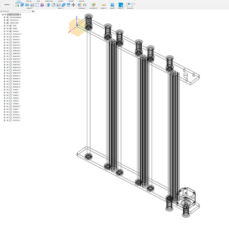Screen dimensions: 229x229
Task: Select the Create Sketch tool icon
Action: (x=17, y=5)
